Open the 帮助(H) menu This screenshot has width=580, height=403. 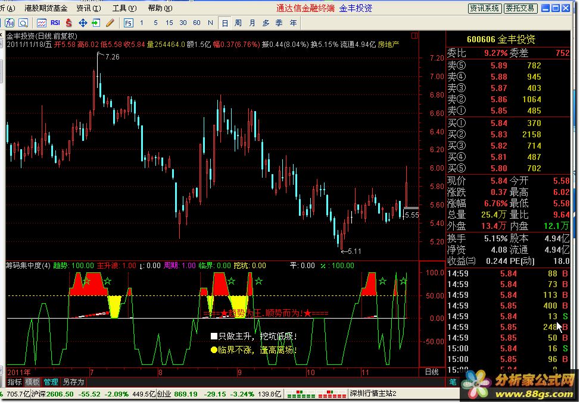[160, 8]
